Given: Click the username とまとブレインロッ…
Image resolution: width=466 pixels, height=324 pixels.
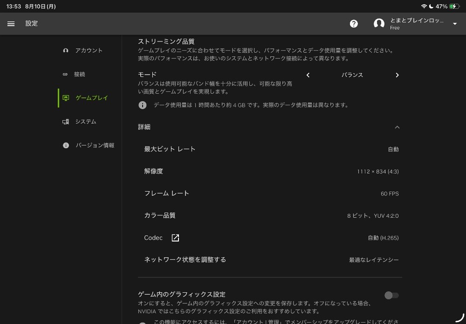Looking at the screenshot, I should [x=417, y=21].
